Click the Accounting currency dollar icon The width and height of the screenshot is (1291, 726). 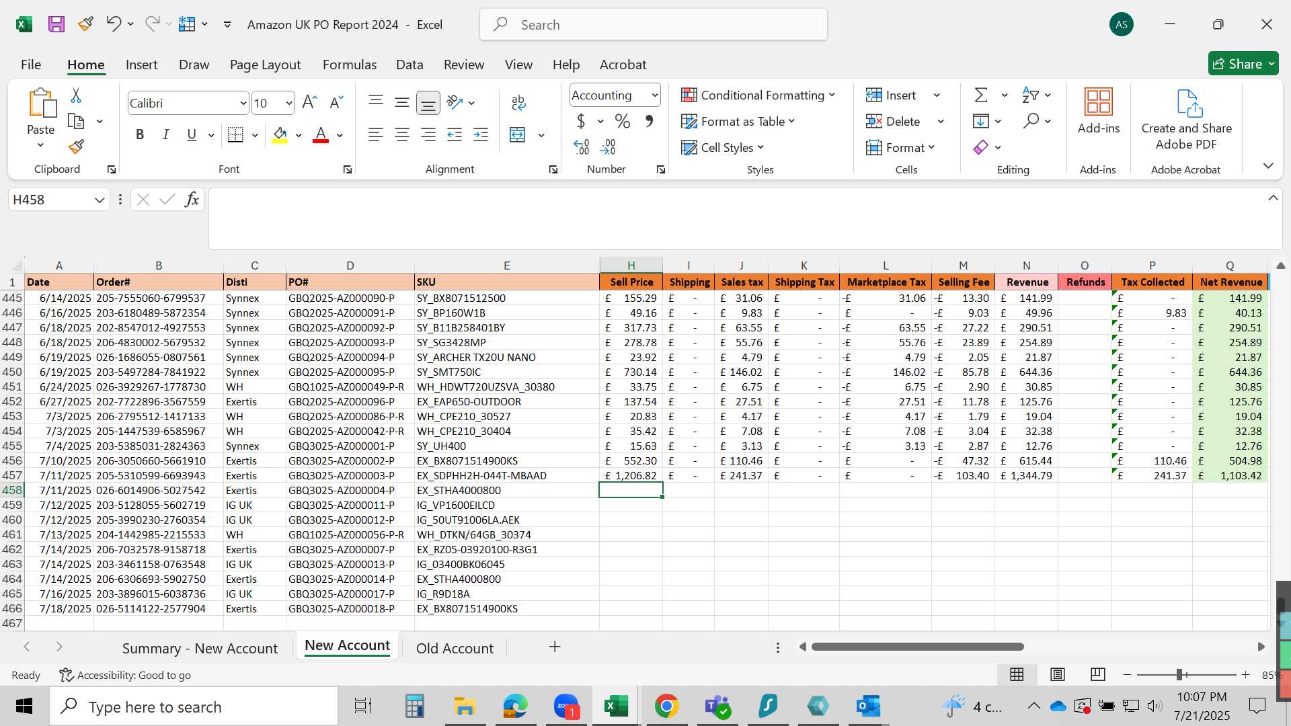pyautogui.click(x=581, y=122)
